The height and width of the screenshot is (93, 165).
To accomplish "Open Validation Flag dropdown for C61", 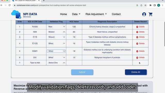I will [56, 58].
